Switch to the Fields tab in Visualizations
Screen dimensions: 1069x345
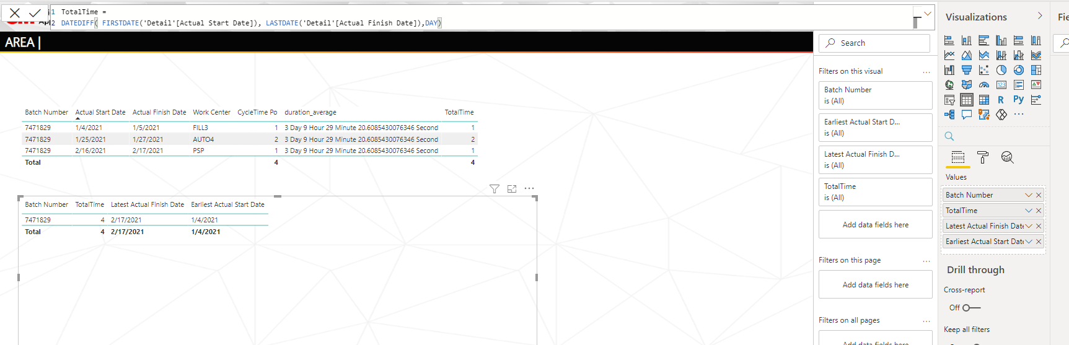click(957, 157)
